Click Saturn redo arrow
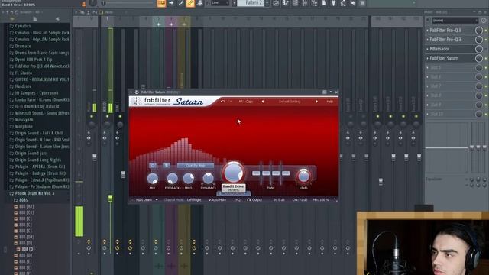 (230, 102)
